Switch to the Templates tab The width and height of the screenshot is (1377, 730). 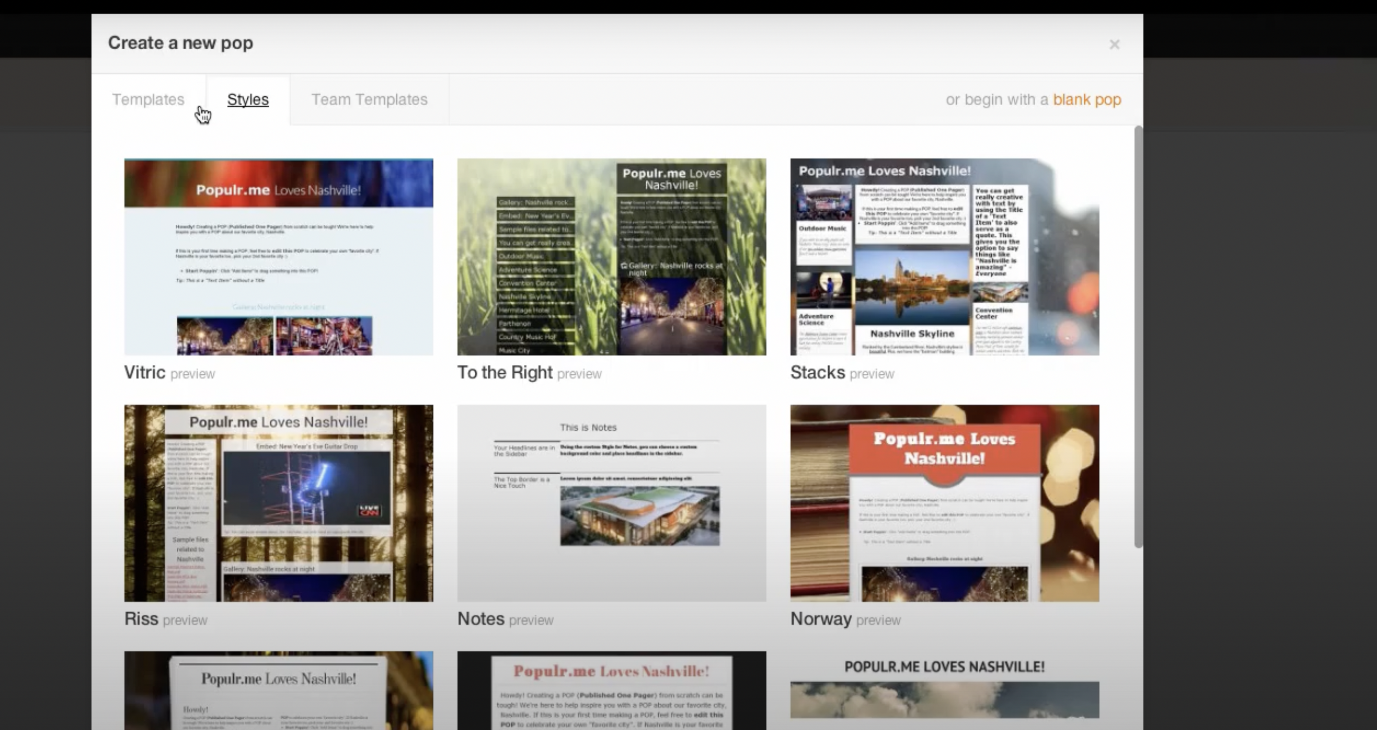coord(148,99)
